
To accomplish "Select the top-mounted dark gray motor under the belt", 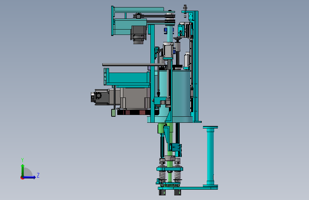I will [139, 35].
